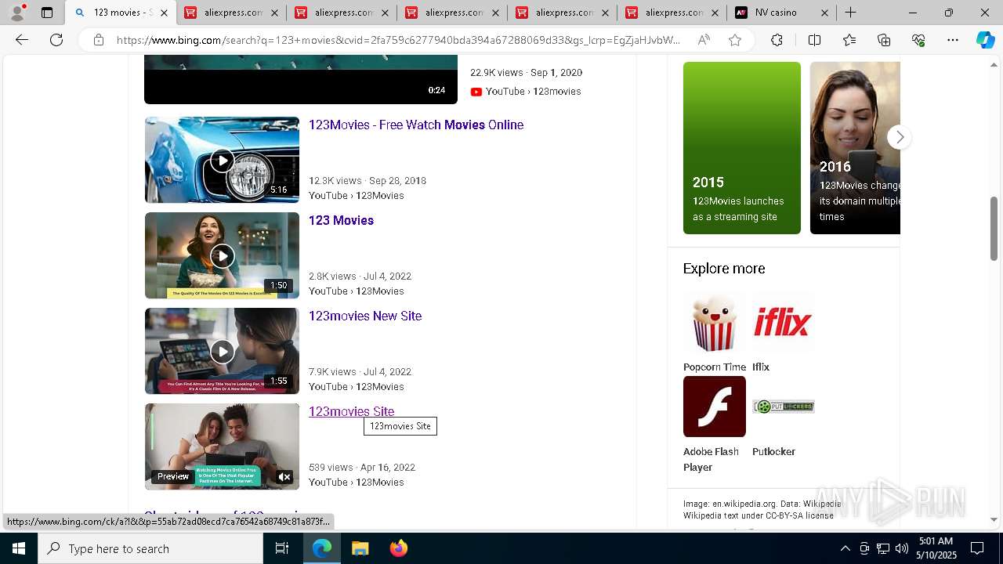Click the page vertical scrollbar thumb
This screenshot has width=1003, height=564.
click(994, 228)
